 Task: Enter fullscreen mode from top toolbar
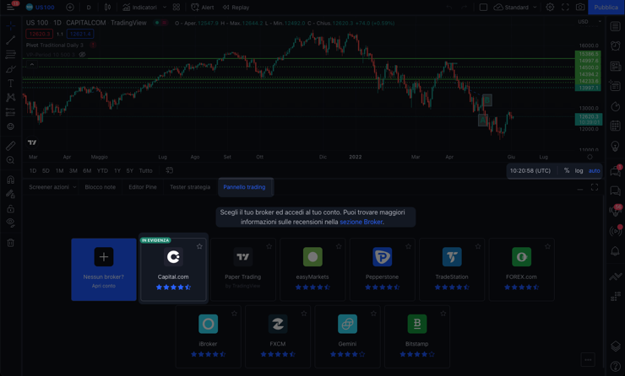tap(565, 7)
